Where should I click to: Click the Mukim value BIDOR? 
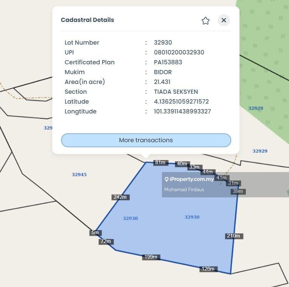tap(163, 72)
